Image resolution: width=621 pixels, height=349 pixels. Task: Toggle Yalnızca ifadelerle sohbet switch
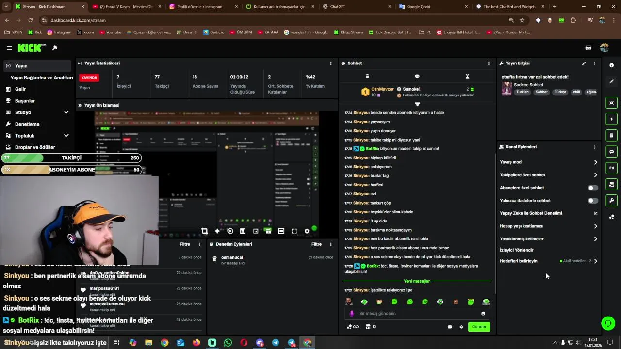(x=593, y=201)
